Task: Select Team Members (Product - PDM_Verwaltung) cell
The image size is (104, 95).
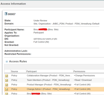Action: [x=48, y=80]
